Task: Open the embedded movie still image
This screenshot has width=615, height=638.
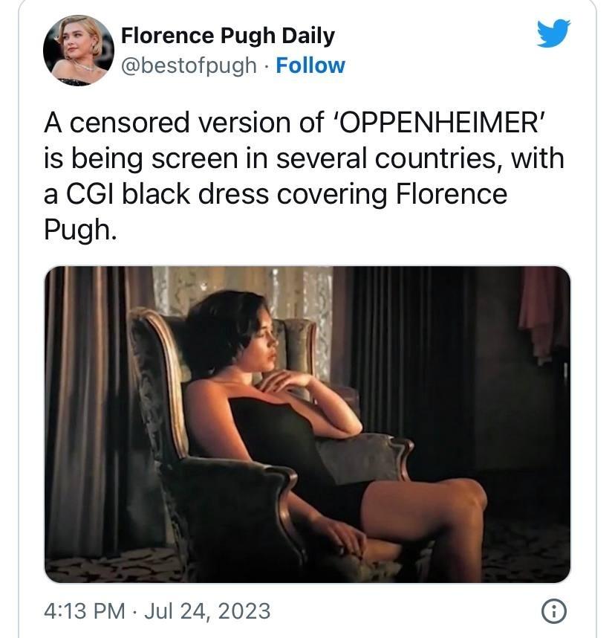Action: (x=307, y=425)
